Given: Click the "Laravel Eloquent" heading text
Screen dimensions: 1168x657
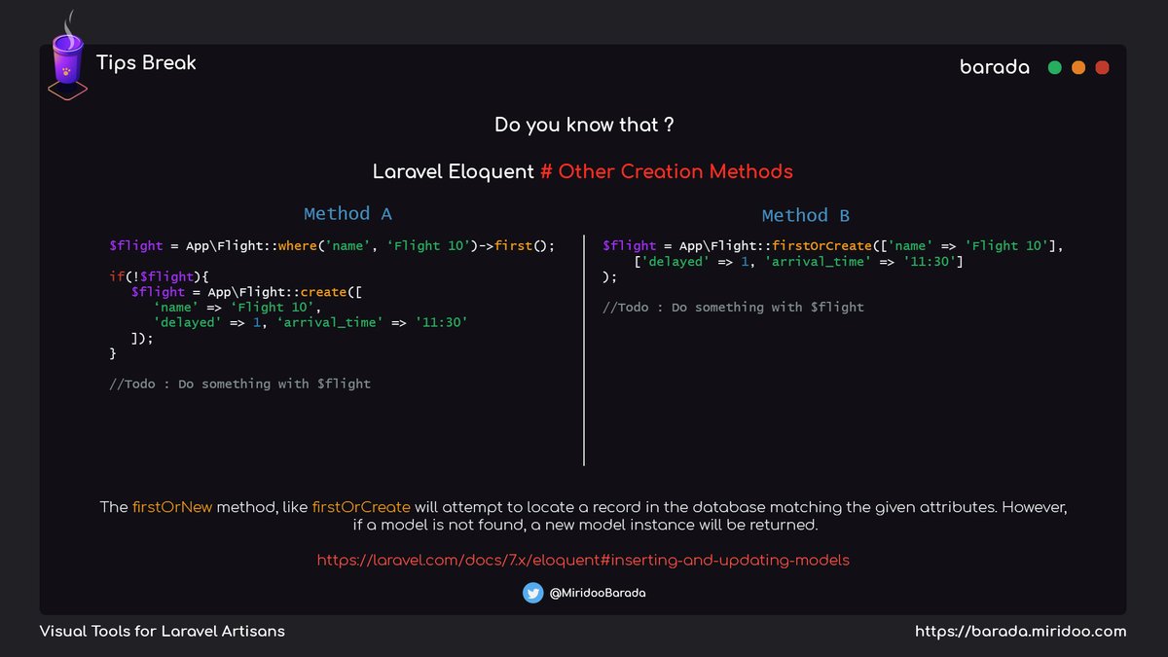Looking at the screenshot, I should click(454, 171).
